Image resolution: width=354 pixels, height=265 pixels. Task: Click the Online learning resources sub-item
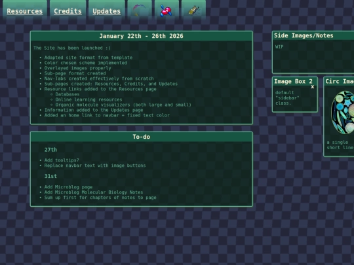pos(88,99)
